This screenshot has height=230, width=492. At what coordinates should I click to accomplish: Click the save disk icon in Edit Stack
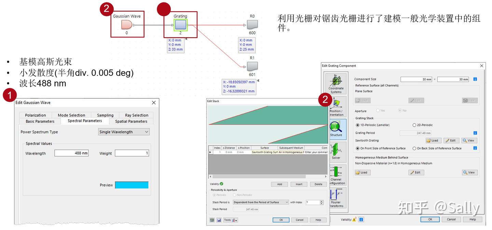[x=219, y=220]
